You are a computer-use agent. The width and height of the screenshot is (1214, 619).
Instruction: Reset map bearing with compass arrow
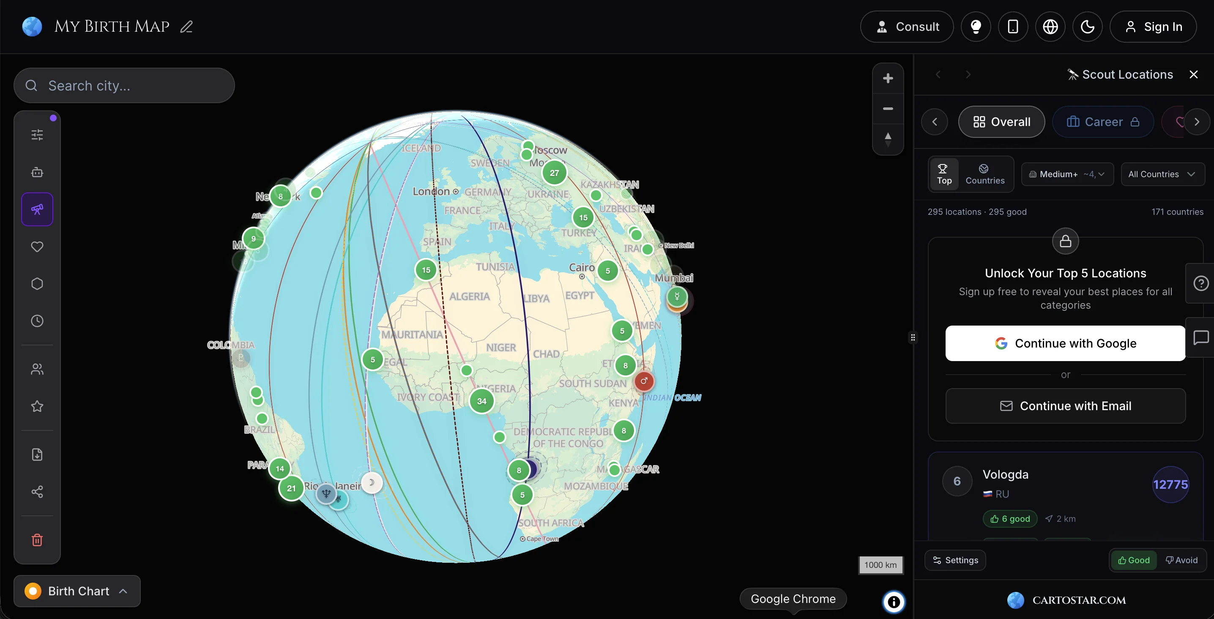(x=888, y=139)
